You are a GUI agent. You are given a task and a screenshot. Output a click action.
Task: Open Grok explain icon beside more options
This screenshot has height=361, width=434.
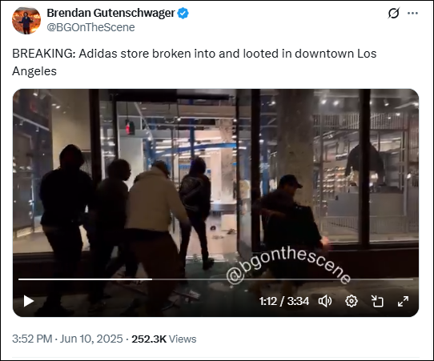394,13
